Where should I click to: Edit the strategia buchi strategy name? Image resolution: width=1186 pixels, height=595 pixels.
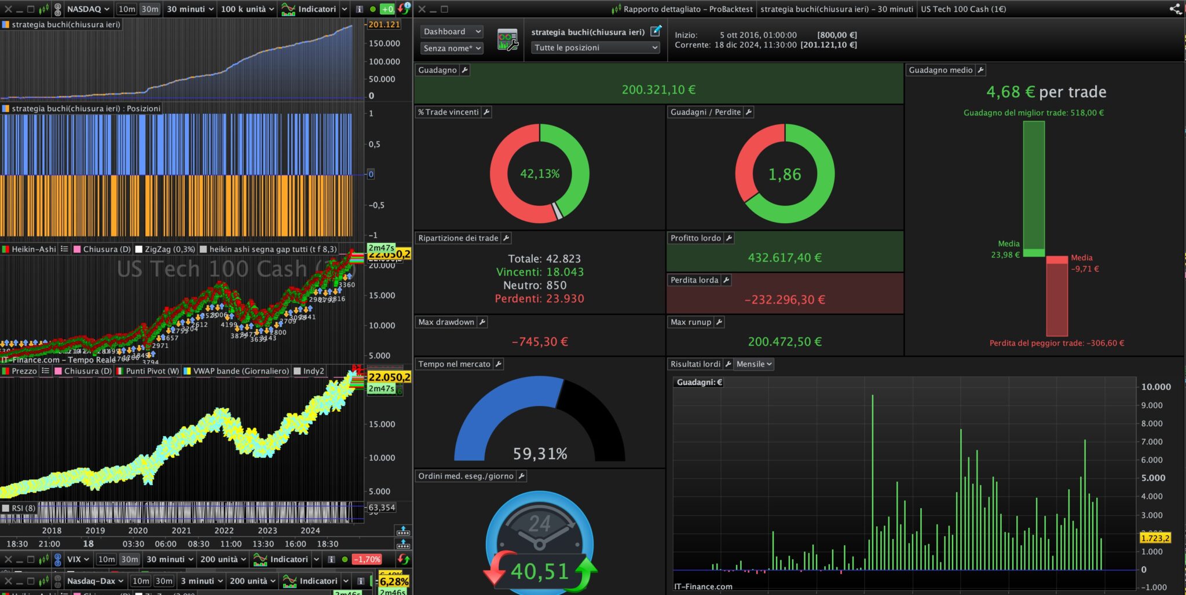[x=656, y=31]
